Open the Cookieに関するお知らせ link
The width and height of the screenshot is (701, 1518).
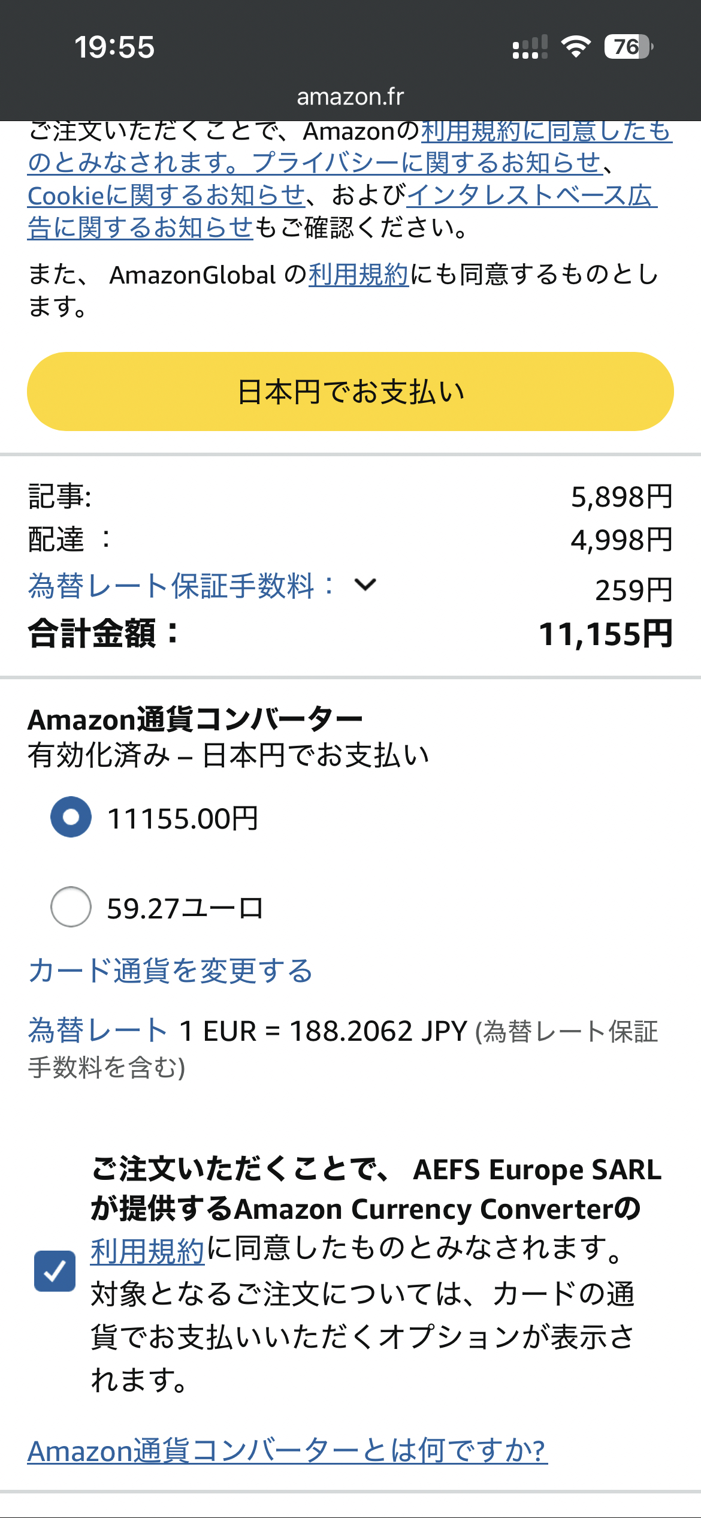pos(167,195)
